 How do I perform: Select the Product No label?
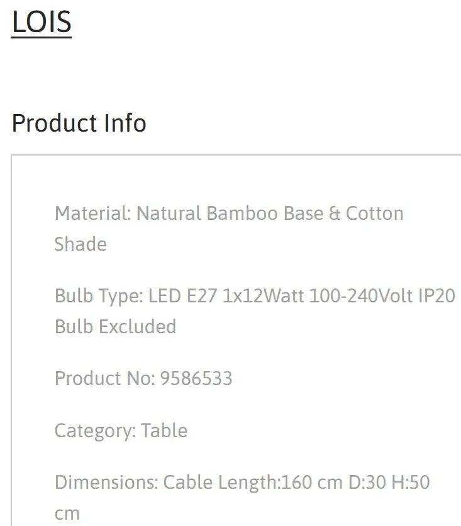(105, 379)
